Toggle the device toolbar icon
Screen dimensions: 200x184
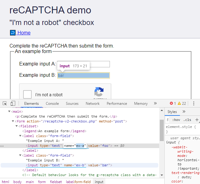point(13,104)
